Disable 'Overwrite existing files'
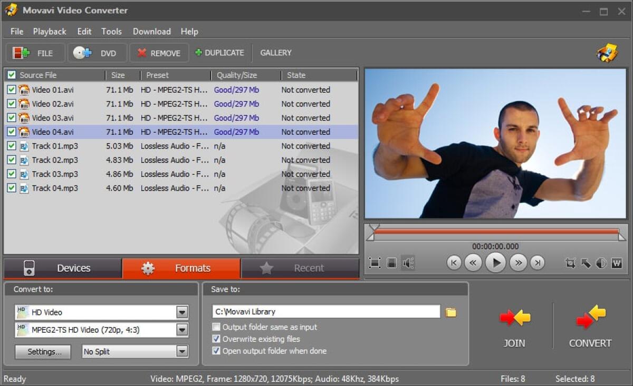 click(x=216, y=339)
